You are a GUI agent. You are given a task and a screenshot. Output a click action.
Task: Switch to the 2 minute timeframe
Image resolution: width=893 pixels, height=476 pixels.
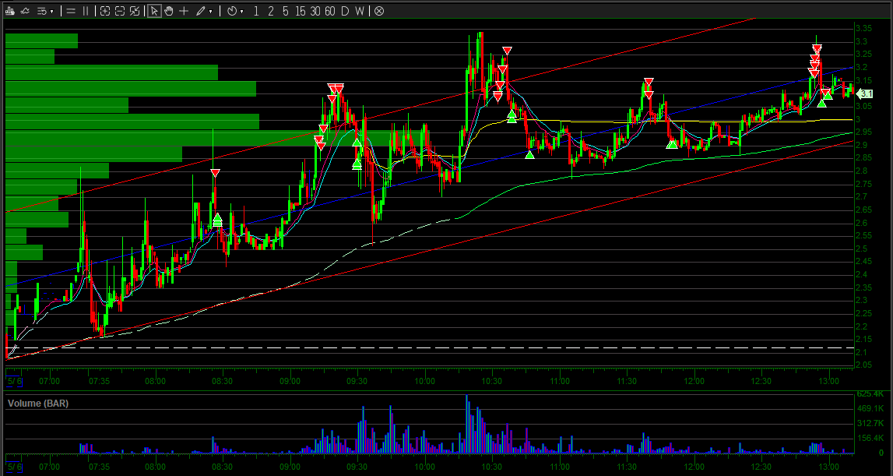click(270, 11)
